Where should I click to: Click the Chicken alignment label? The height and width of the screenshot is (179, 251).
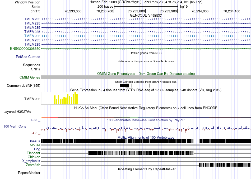point(34,157)
